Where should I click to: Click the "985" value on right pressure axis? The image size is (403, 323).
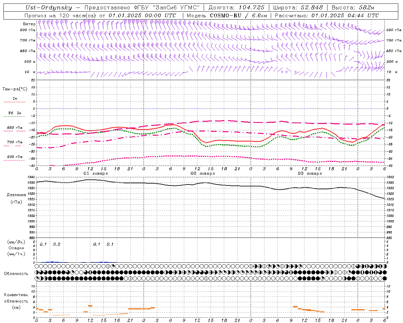(x=390, y=238)
